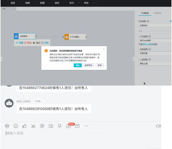Open the 服务 menu

point(13,3)
